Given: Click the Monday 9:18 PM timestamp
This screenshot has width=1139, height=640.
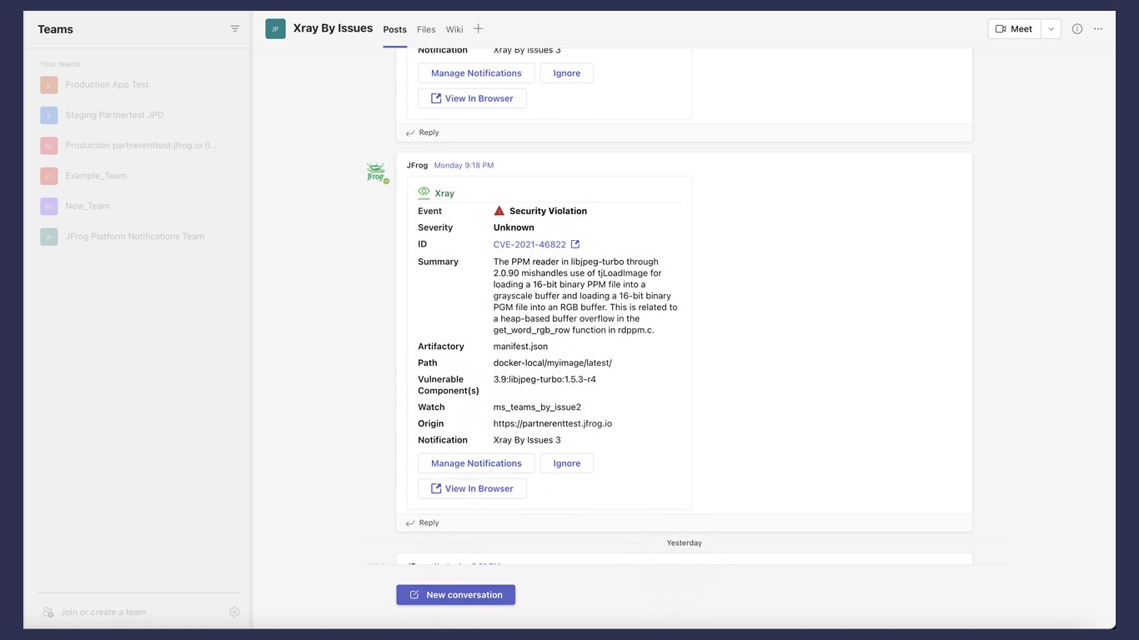Looking at the screenshot, I should (464, 165).
